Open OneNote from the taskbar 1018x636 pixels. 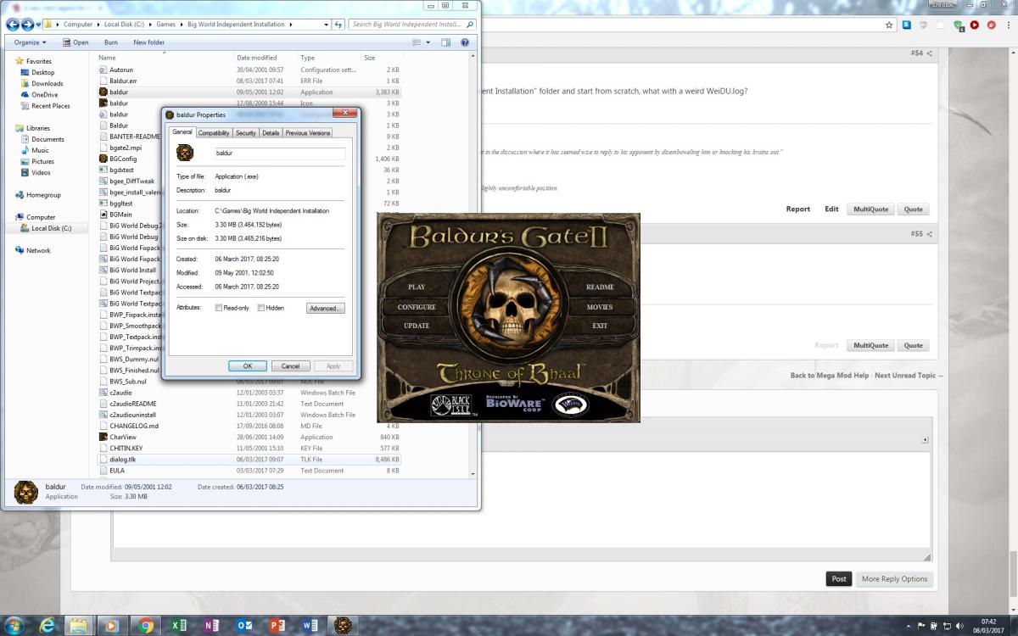(x=211, y=626)
